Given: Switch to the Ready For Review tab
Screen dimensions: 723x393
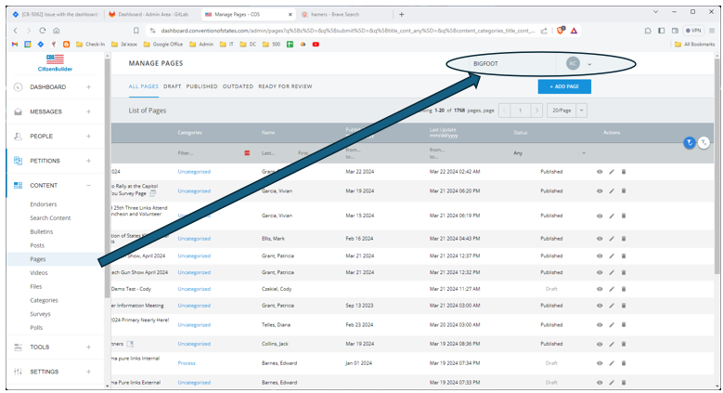Looking at the screenshot, I should click(x=285, y=86).
